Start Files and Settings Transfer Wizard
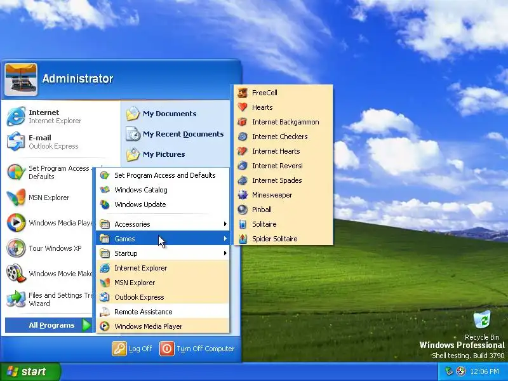 pos(50,299)
